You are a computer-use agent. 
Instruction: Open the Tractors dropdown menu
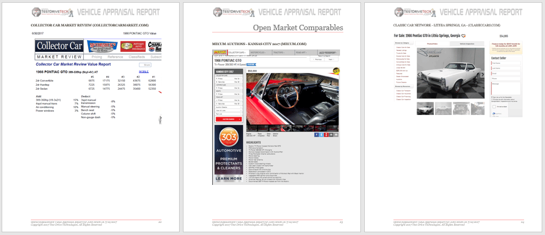coord(283,52)
